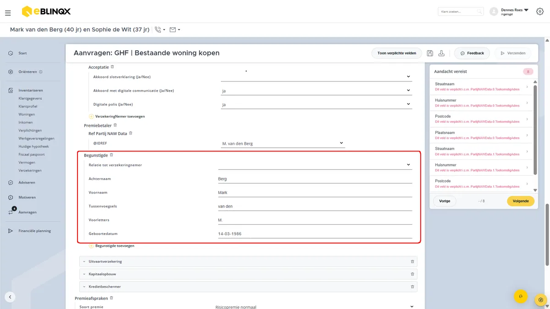Delete the Uitvaartverzekering row with its trash icon
This screenshot has width=550, height=309.
(x=412, y=261)
